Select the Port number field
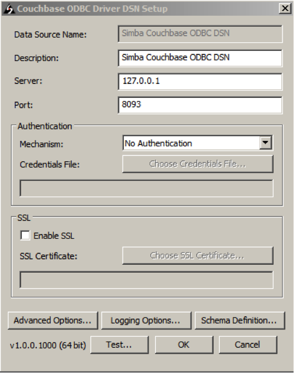Image resolution: width=294 pixels, height=373 pixels. 200,105
